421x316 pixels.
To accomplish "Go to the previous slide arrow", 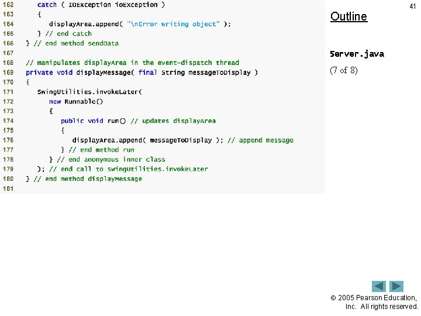I will (x=378, y=286).
